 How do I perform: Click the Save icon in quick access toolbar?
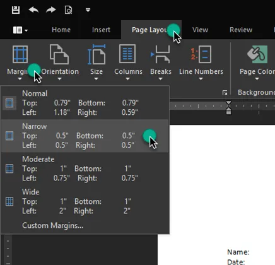(16, 10)
